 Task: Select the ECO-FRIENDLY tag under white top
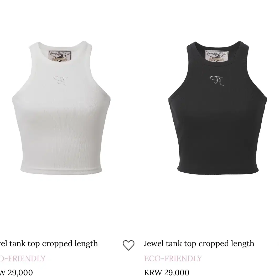click(23, 258)
